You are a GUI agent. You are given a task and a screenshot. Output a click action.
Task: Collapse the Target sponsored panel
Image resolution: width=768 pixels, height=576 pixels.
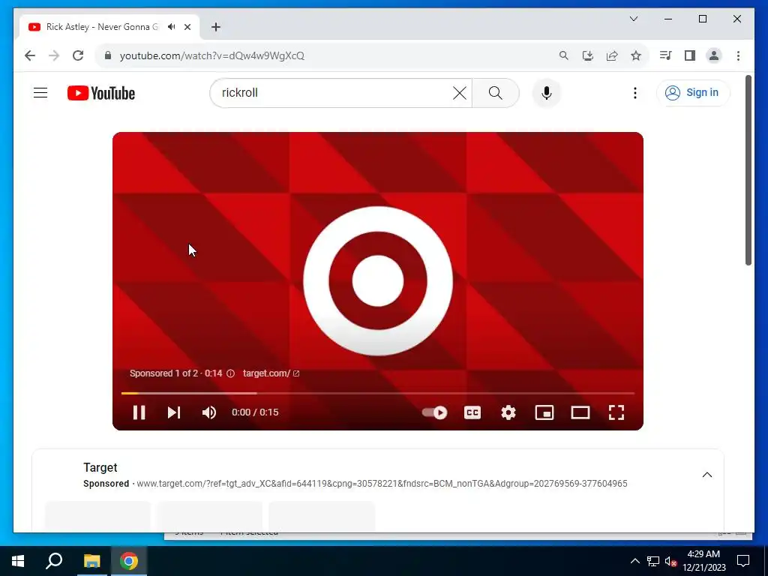pos(706,475)
